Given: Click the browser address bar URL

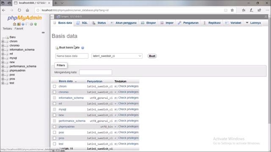Looking at the screenshot, I should 75,10.
